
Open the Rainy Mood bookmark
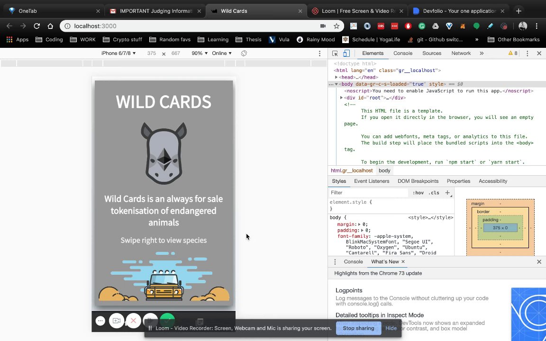316,40
